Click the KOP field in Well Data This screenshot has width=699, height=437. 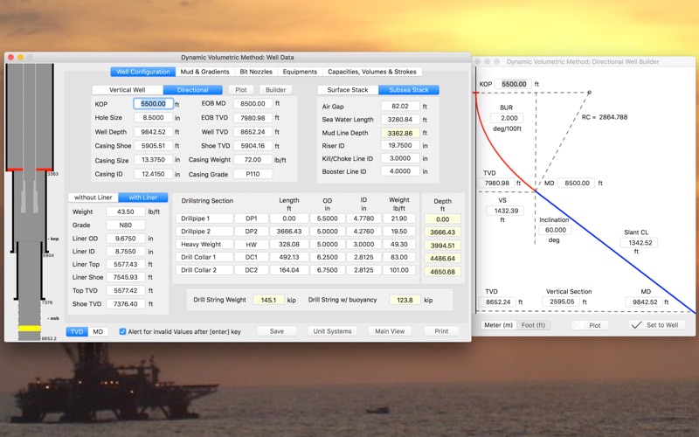[x=154, y=104]
